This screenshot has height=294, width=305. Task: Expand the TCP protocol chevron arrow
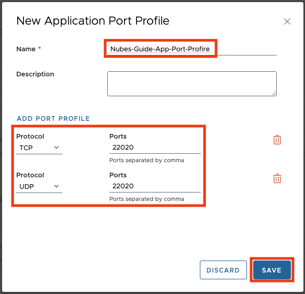pos(57,148)
